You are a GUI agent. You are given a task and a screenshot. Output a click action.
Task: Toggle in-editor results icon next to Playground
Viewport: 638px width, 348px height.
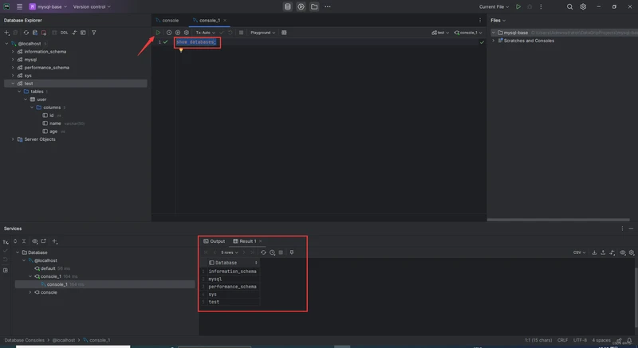tap(284, 33)
